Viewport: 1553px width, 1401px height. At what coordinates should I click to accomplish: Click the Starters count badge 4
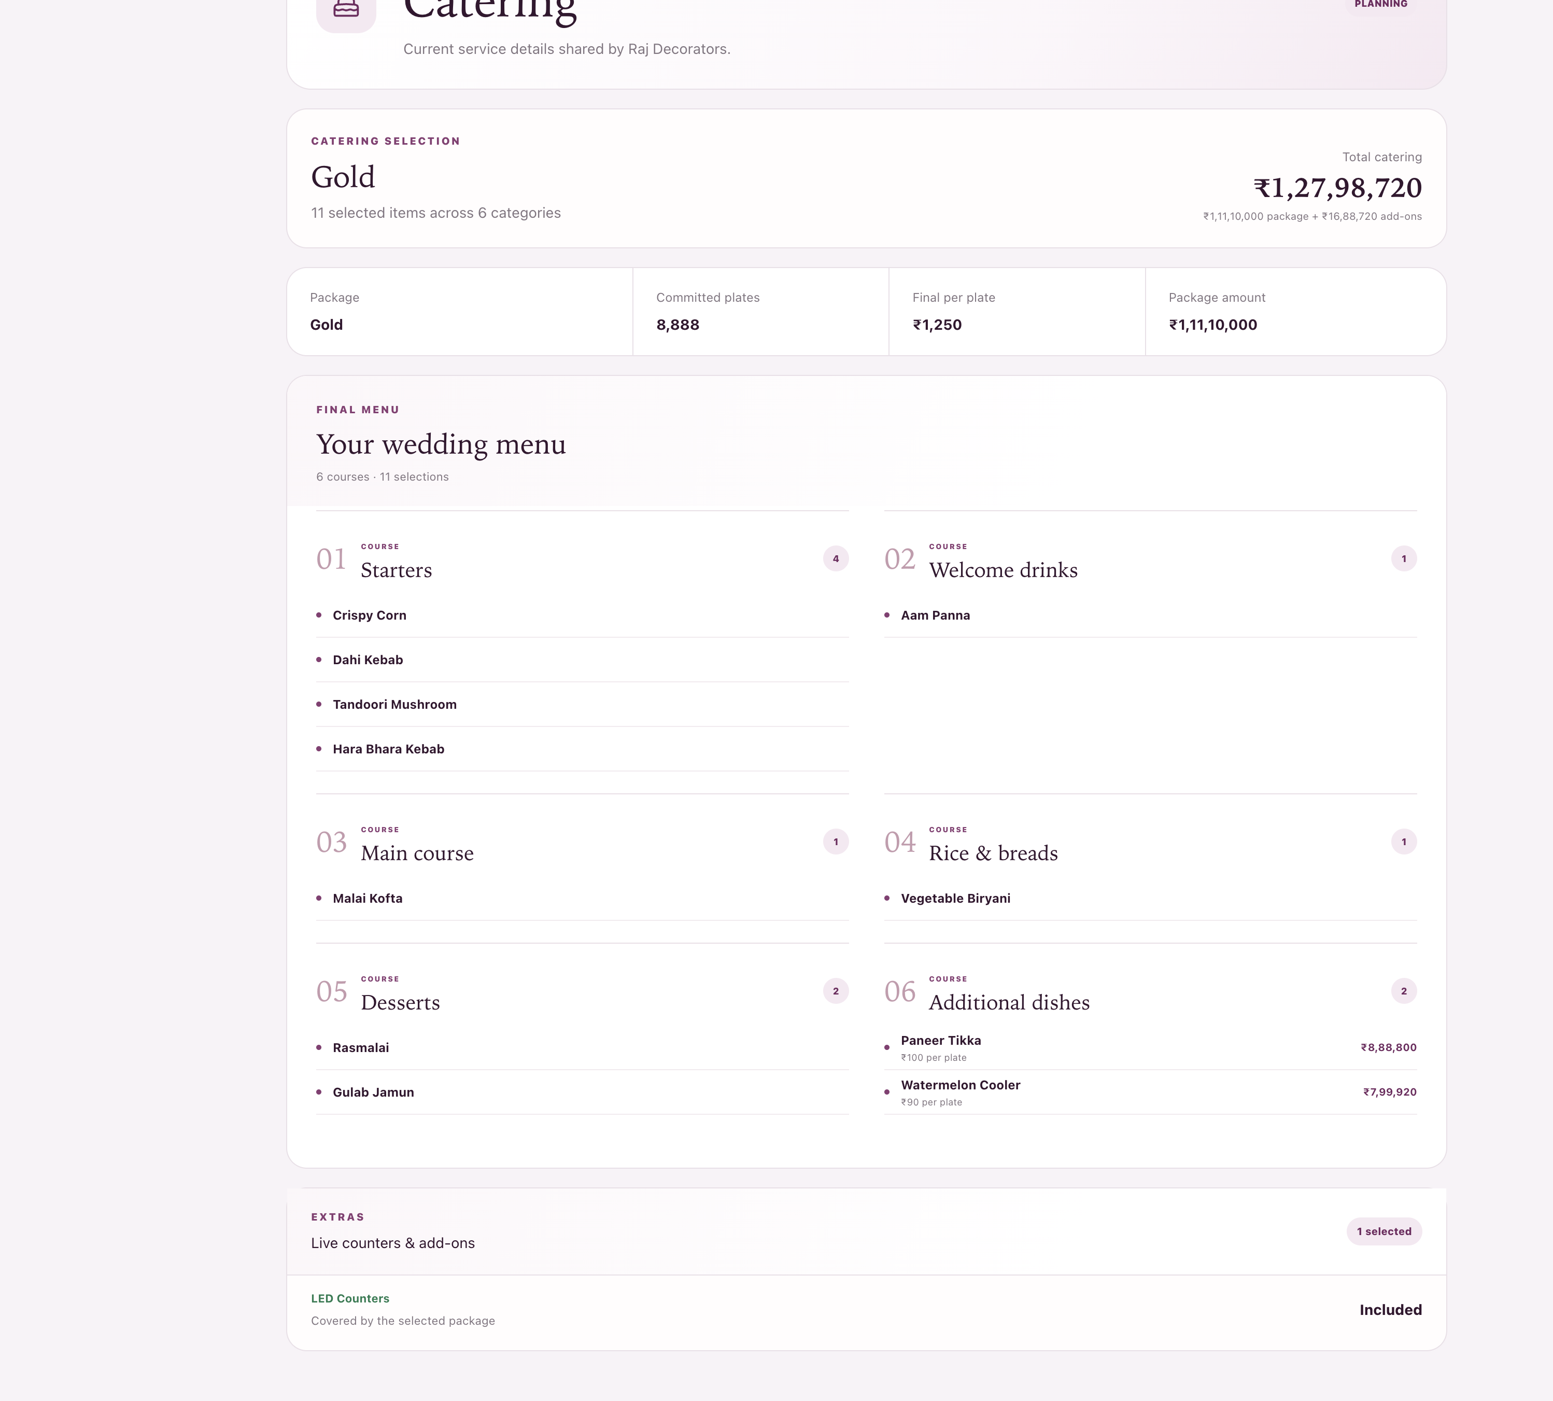(836, 559)
